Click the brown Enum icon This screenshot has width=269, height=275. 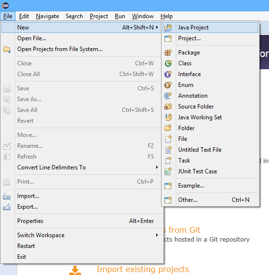coord(168,85)
